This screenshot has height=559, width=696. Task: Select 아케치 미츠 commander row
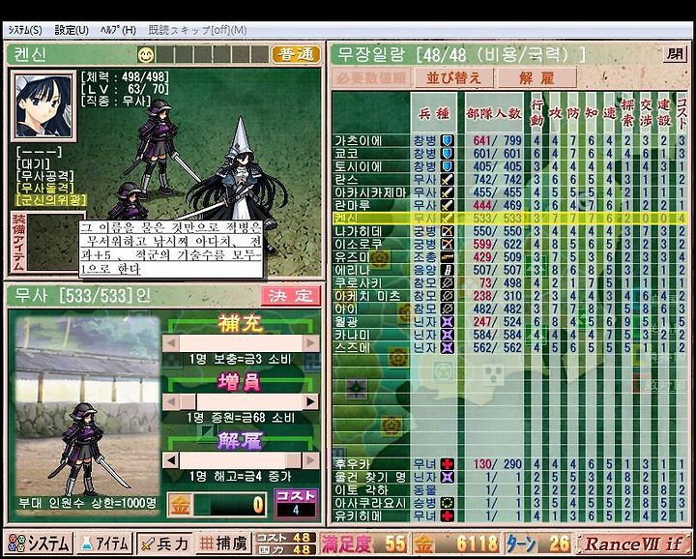(510, 295)
